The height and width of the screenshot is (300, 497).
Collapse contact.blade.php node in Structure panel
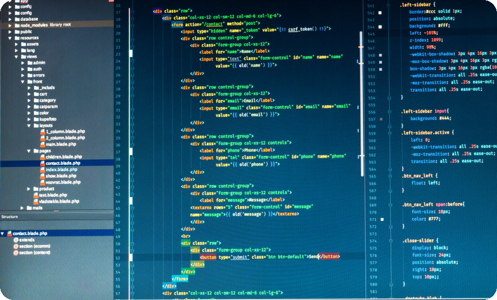[x=3, y=233]
